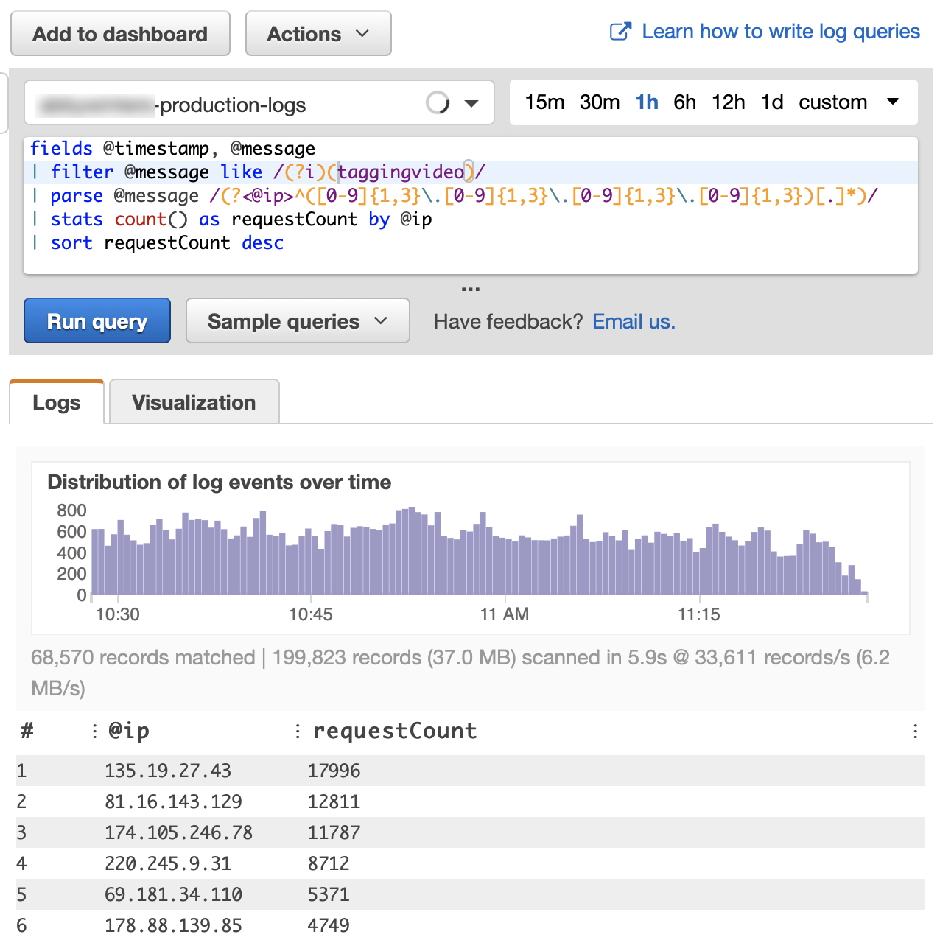Open column options before requestCount header
The width and height of the screenshot is (940, 940).
tap(297, 731)
